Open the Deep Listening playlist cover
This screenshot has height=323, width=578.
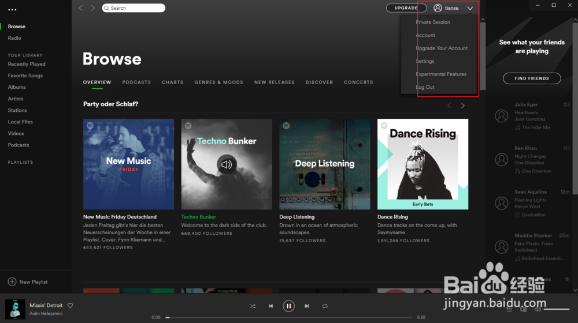[325, 164]
